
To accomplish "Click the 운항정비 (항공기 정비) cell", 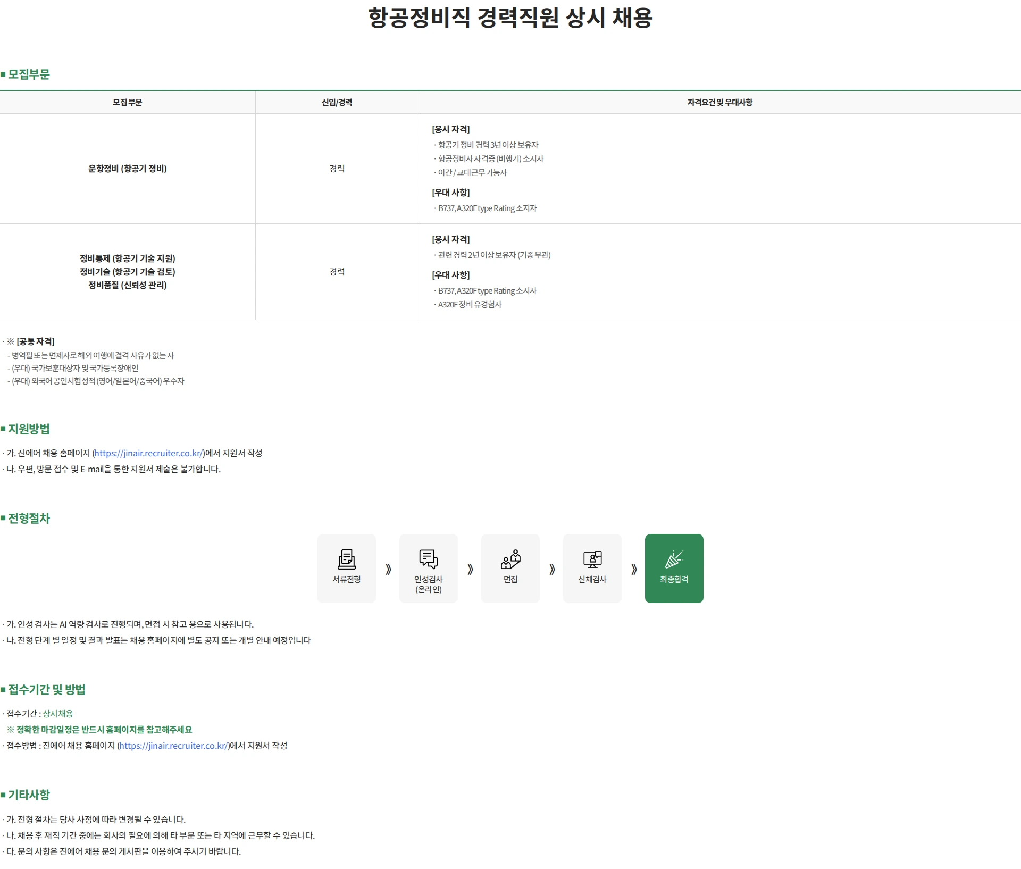I will pyautogui.click(x=128, y=169).
